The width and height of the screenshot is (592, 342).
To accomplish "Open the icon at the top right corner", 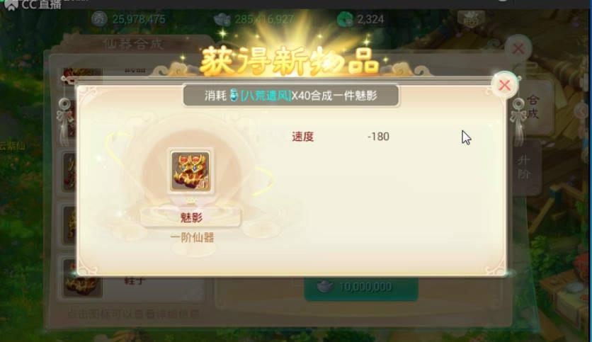I will (x=470, y=18).
